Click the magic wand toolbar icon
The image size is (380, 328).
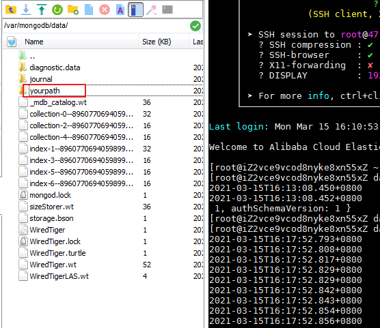(x=152, y=10)
